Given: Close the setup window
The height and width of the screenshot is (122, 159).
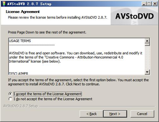Looking at the screenshot, I should (155, 4).
